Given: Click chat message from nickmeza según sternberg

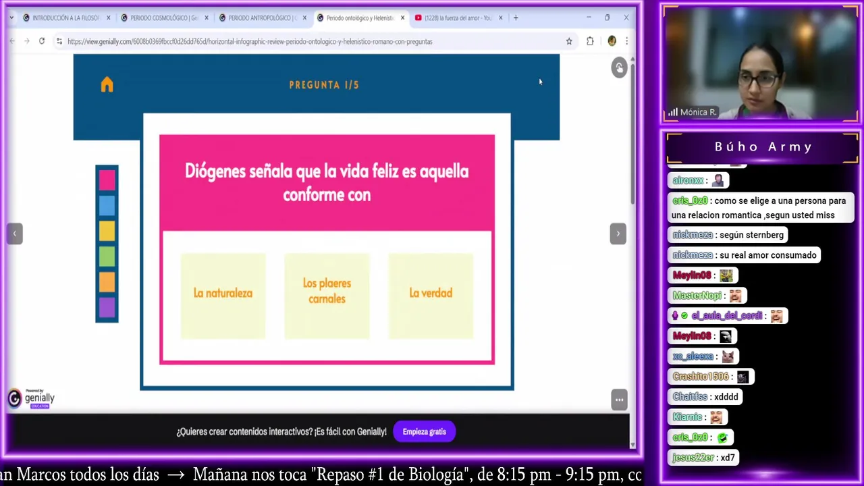Looking at the screenshot, I should [728, 235].
